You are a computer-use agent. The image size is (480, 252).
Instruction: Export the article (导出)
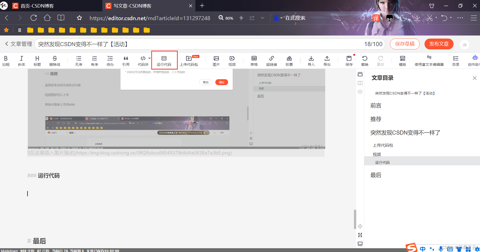click(327, 61)
